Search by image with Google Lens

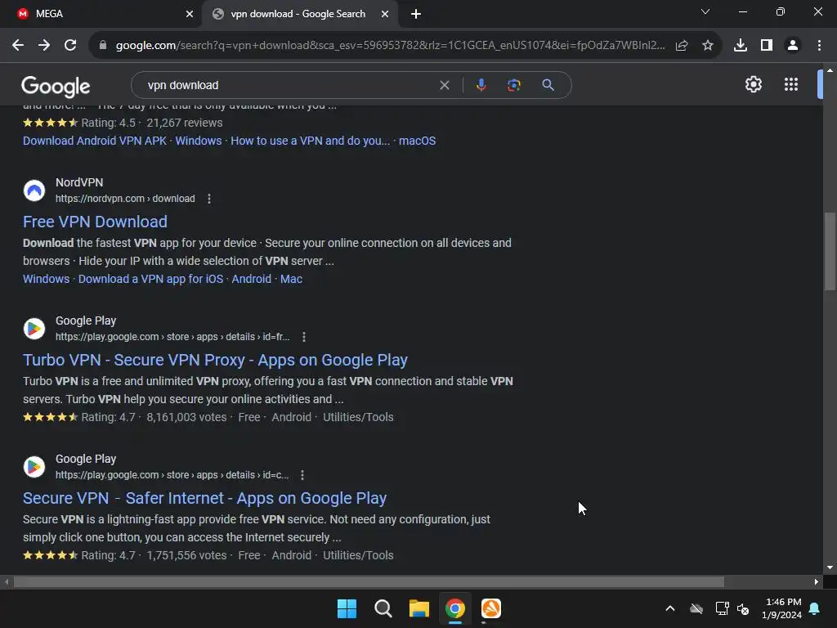(x=514, y=85)
